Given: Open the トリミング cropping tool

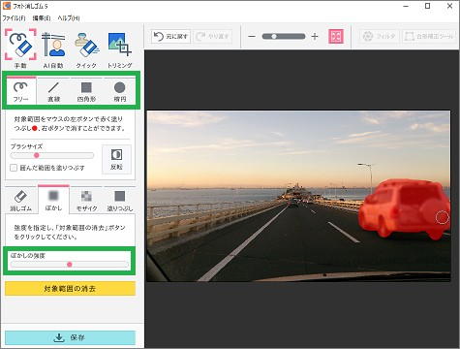Looking at the screenshot, I should coord(120,48).
